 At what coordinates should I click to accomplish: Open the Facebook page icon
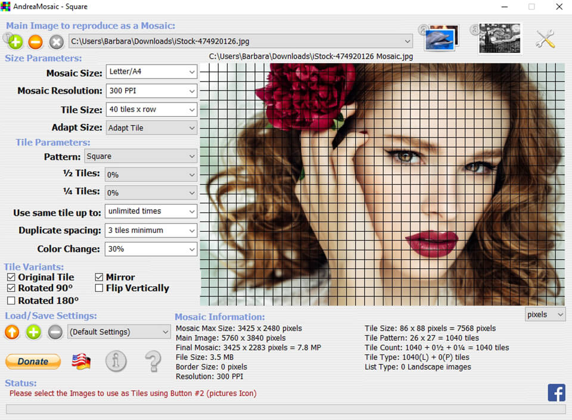(557, 393)
